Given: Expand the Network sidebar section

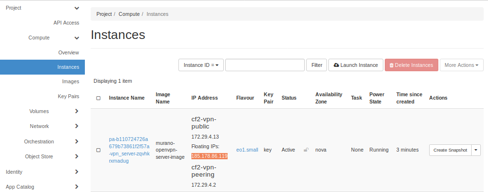Looking at the screenshot, I should click(77, 126).
